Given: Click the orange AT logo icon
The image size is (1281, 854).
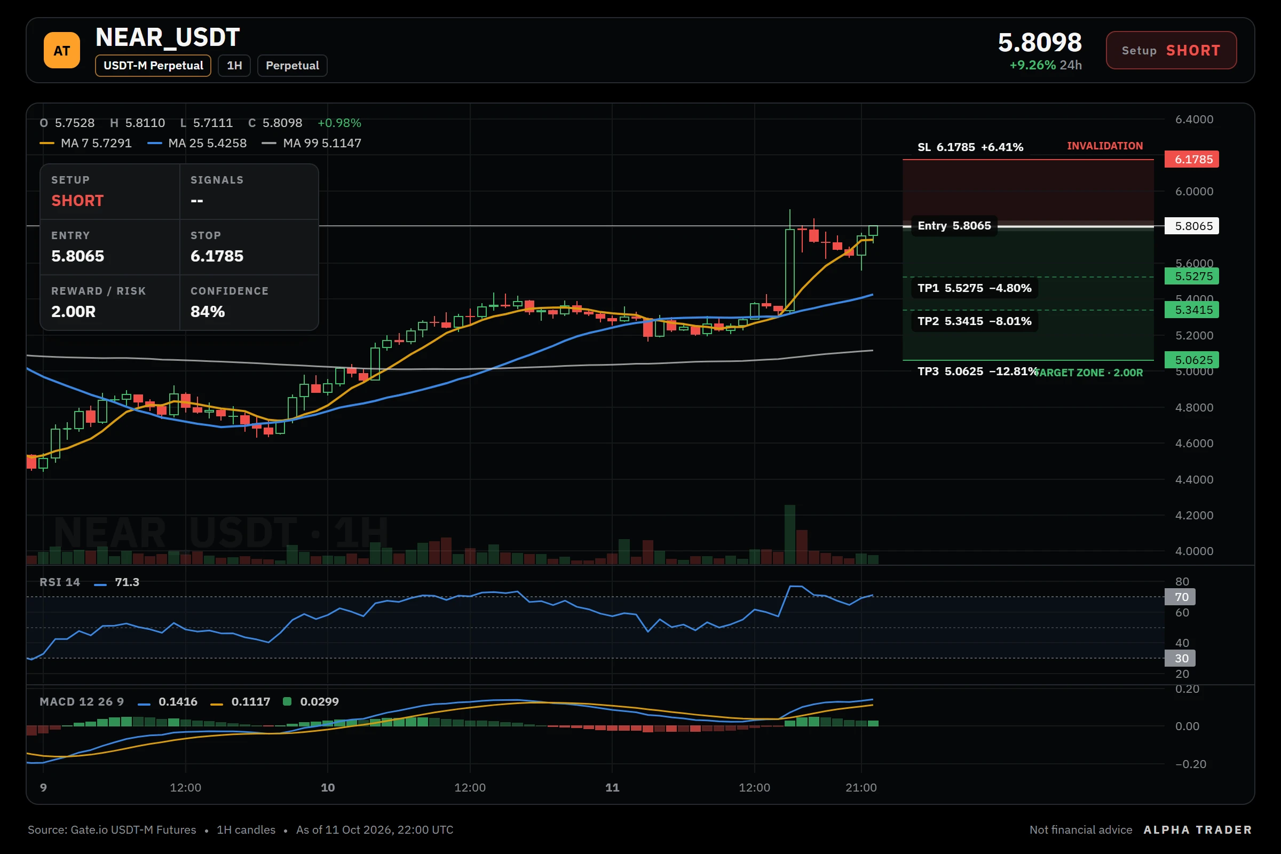Looking at the screenshot, I should click(x=61, y=50).
